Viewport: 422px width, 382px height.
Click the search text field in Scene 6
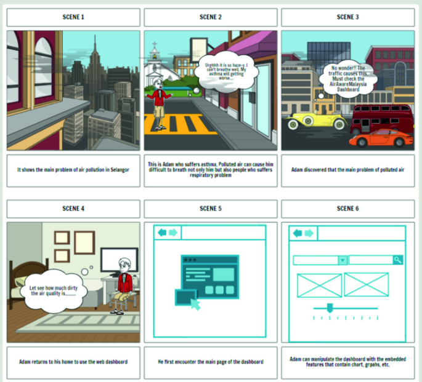371,260
